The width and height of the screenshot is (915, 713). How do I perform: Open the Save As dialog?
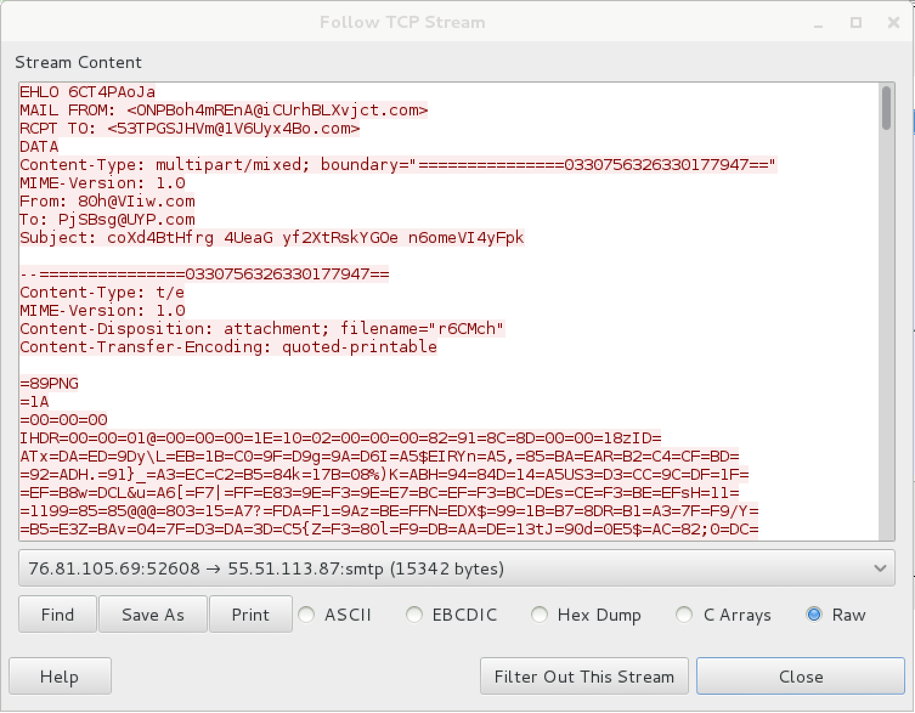click(153, 615)
